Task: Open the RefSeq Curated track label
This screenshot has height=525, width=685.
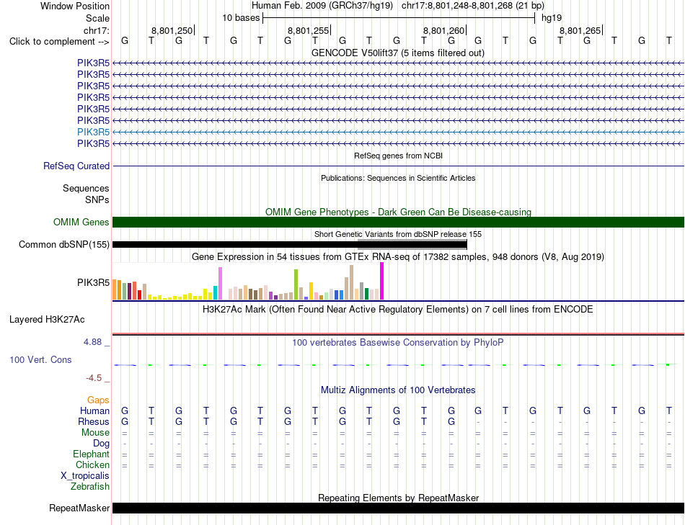Action: (x=76, y=166)
